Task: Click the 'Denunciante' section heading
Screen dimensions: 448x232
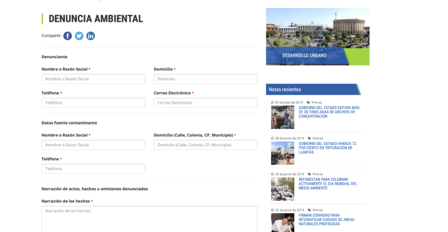Action: click(x=55, y=57)
